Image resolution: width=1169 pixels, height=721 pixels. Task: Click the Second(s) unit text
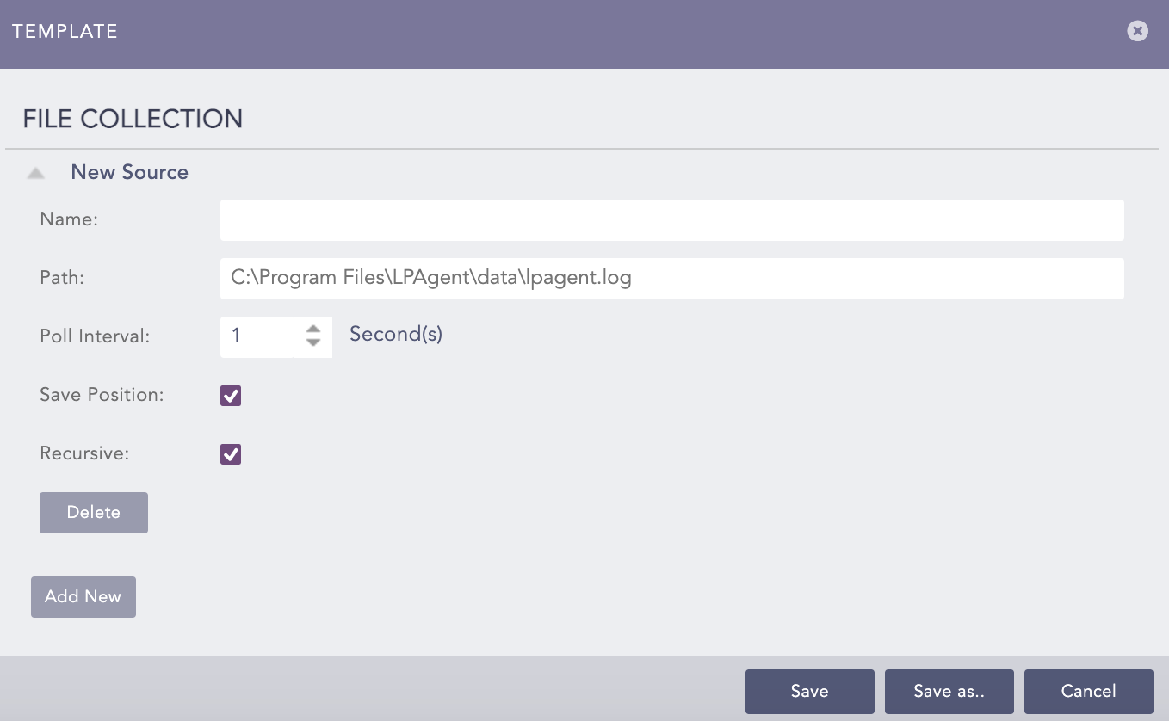(396, 335)
